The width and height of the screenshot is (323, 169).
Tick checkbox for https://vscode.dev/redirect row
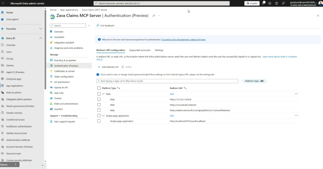tap(99, 105)
